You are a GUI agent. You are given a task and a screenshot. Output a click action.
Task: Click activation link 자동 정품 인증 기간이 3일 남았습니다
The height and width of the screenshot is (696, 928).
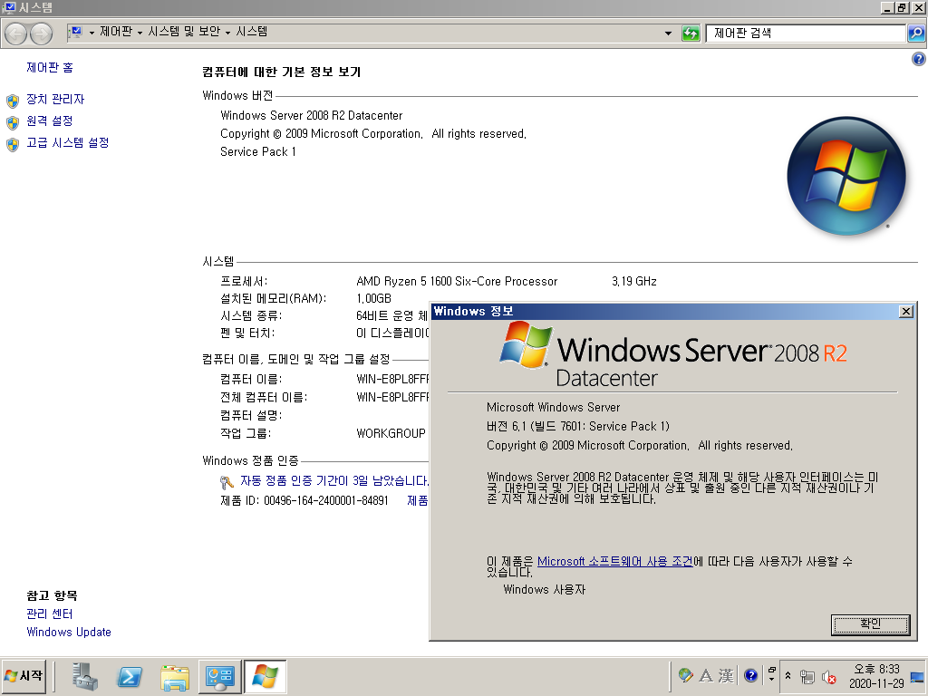[334, 480]
